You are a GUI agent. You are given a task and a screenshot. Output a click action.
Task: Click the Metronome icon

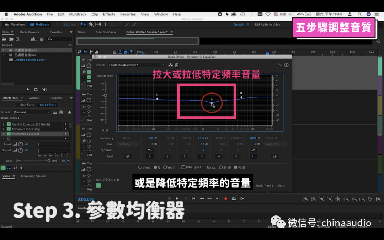[114, 52]
